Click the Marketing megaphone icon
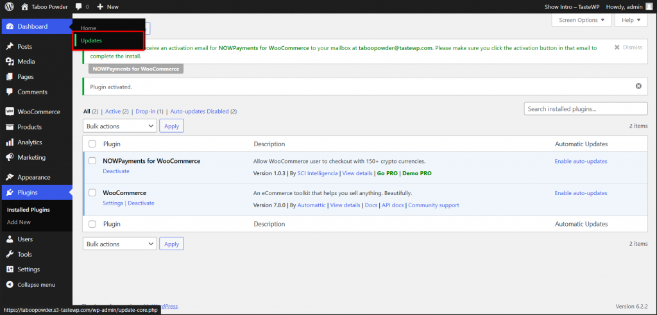Viewport: 657px width, 315px height. click(x=10, y=157)
